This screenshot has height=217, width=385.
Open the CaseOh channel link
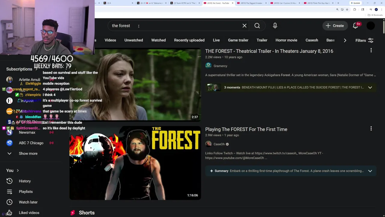219,144
